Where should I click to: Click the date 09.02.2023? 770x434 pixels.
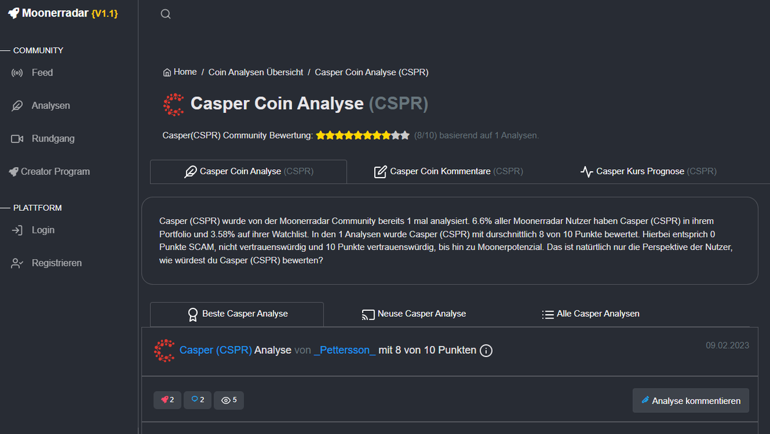[x=728, y=346]
